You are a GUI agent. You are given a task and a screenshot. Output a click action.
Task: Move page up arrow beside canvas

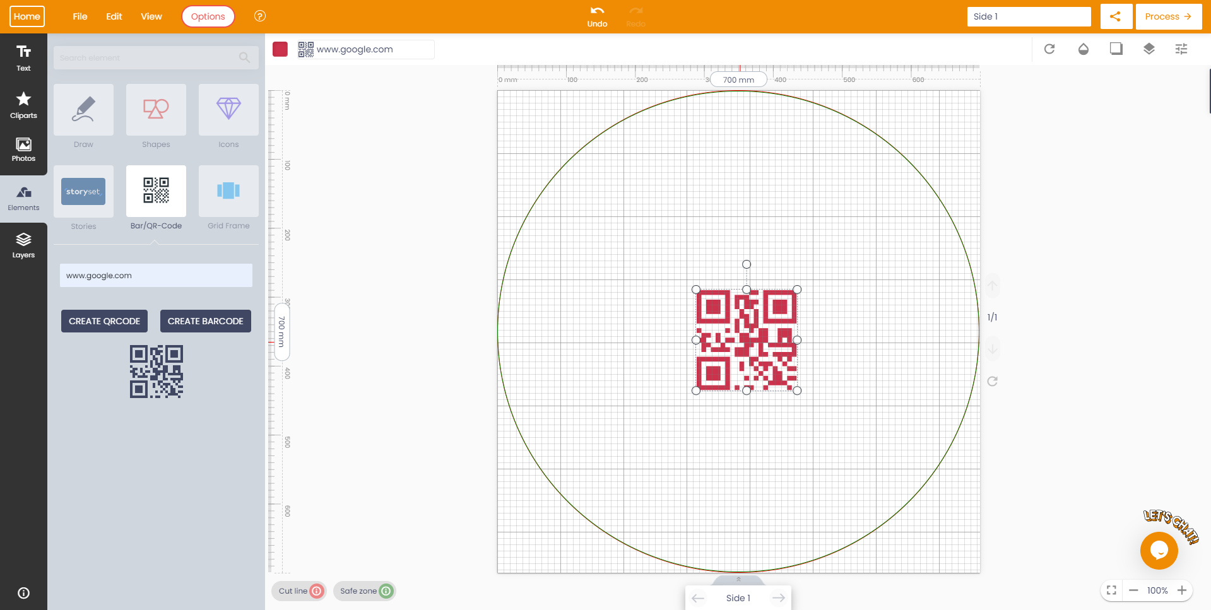[992, 286]
